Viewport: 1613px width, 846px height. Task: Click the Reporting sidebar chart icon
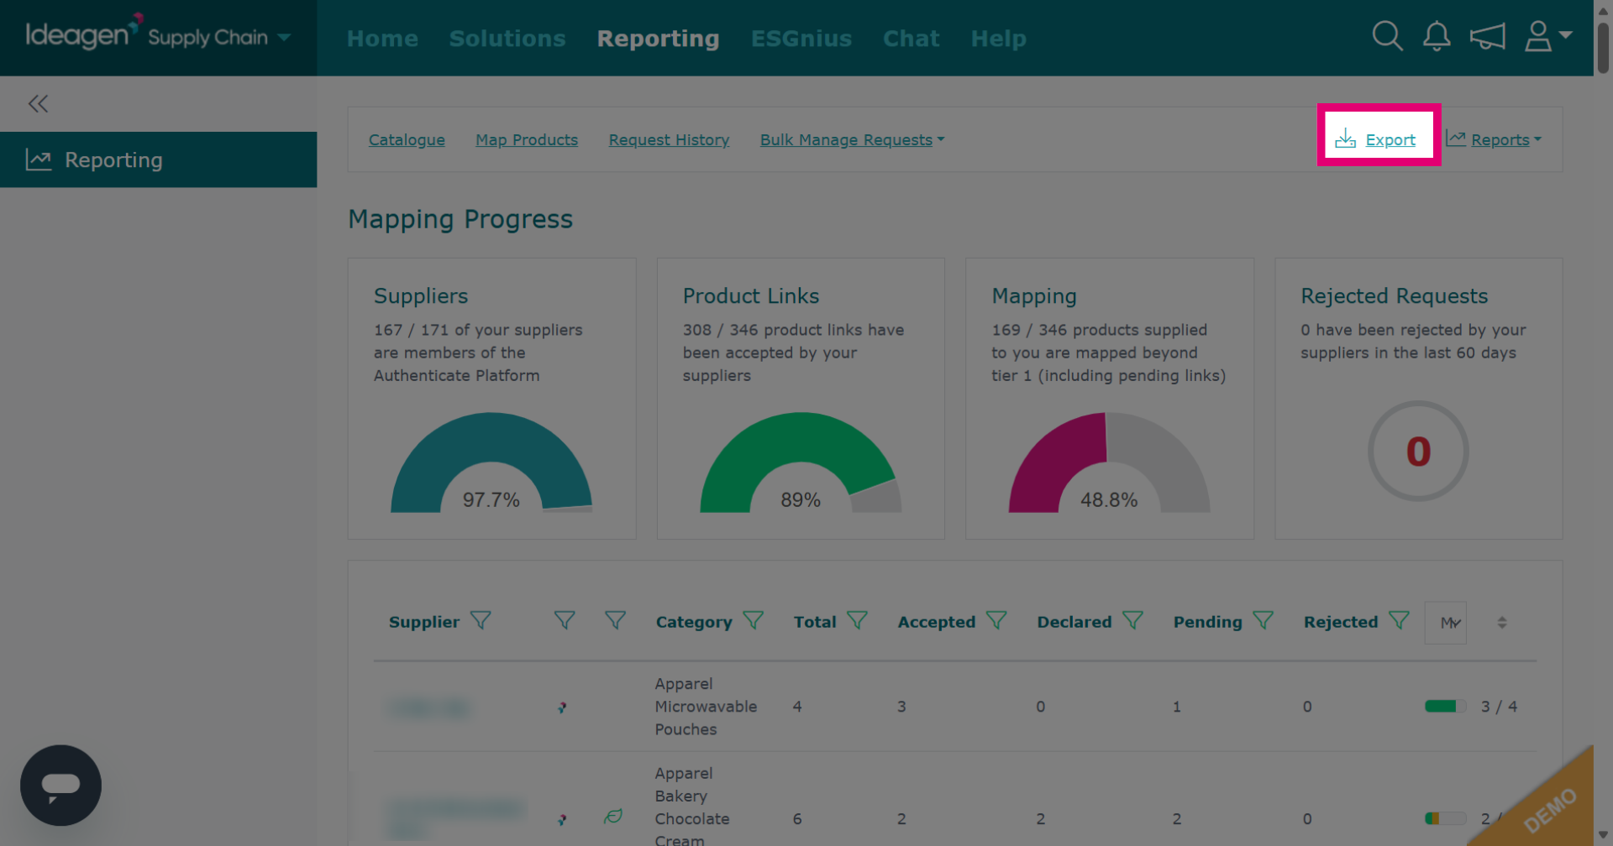pyautogui.click(x=39, y=159)
